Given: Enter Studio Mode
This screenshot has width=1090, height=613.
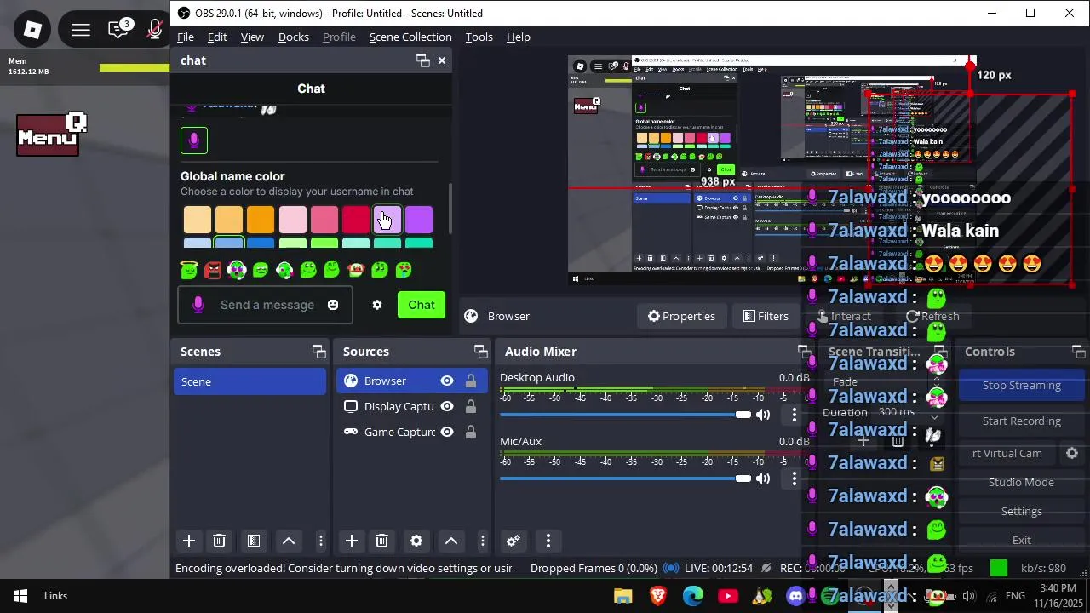Looking at the screenshot, I should 1021,483.
